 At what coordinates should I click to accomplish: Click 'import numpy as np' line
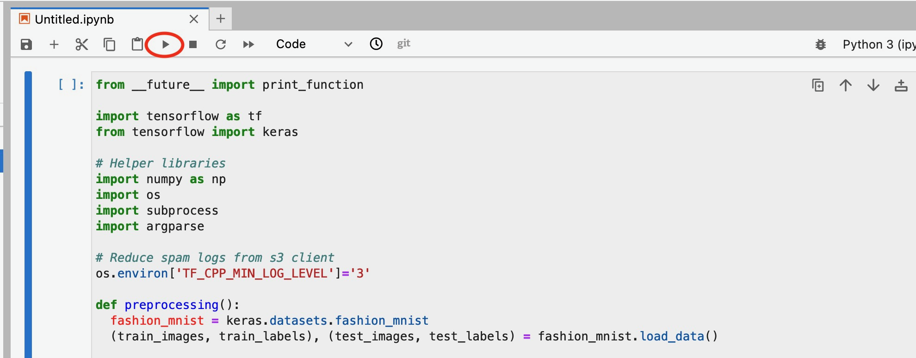pyautogui.click(x=161, y=179)
